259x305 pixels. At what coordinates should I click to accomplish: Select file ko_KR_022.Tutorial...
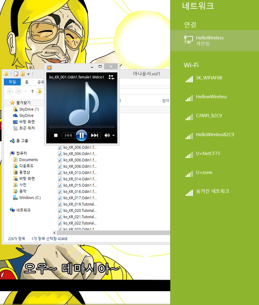(80, 223)
